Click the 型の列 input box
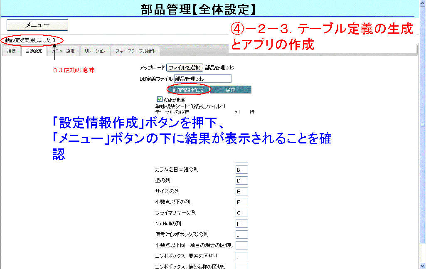Viewport: 426px width, 269px height. pos(241,180)
